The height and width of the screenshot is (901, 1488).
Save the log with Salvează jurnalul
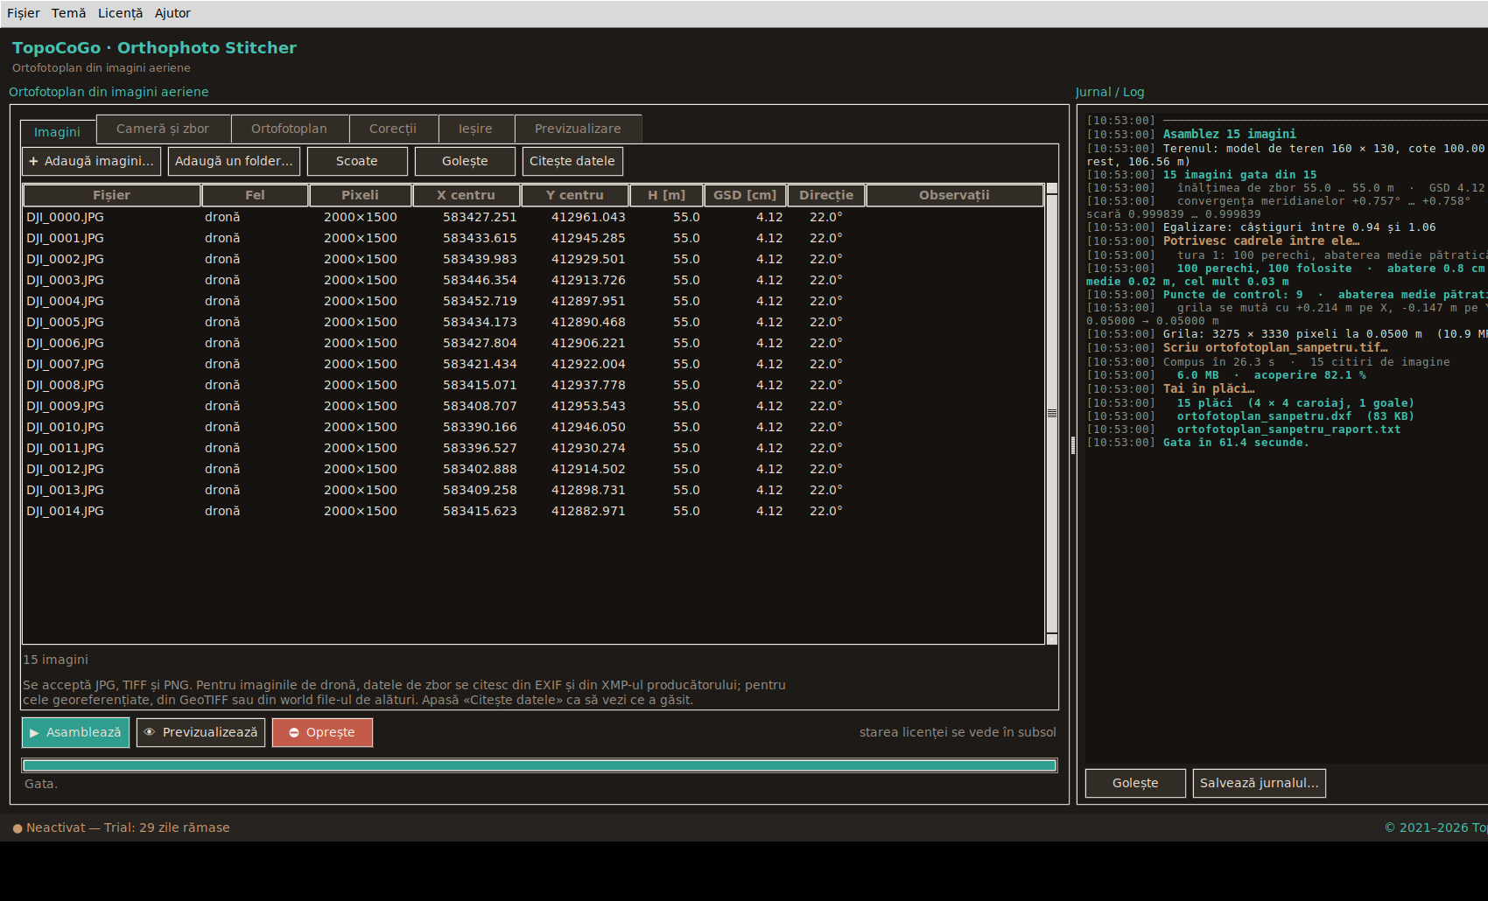pyautogui.click(x=1259, y=783)
